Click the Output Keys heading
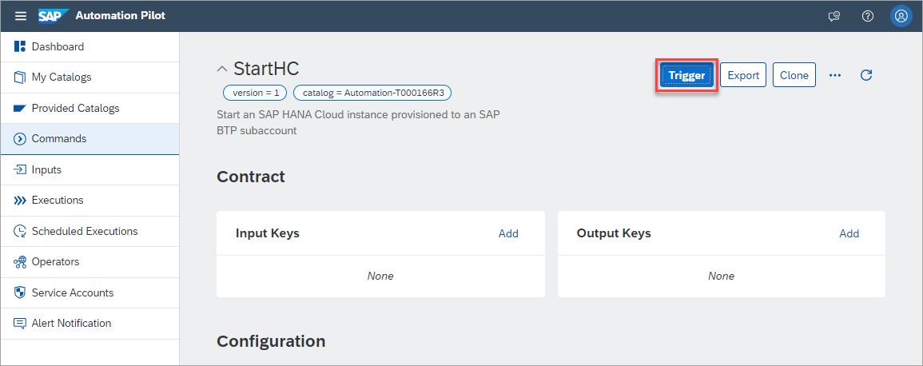 [614, 233]
